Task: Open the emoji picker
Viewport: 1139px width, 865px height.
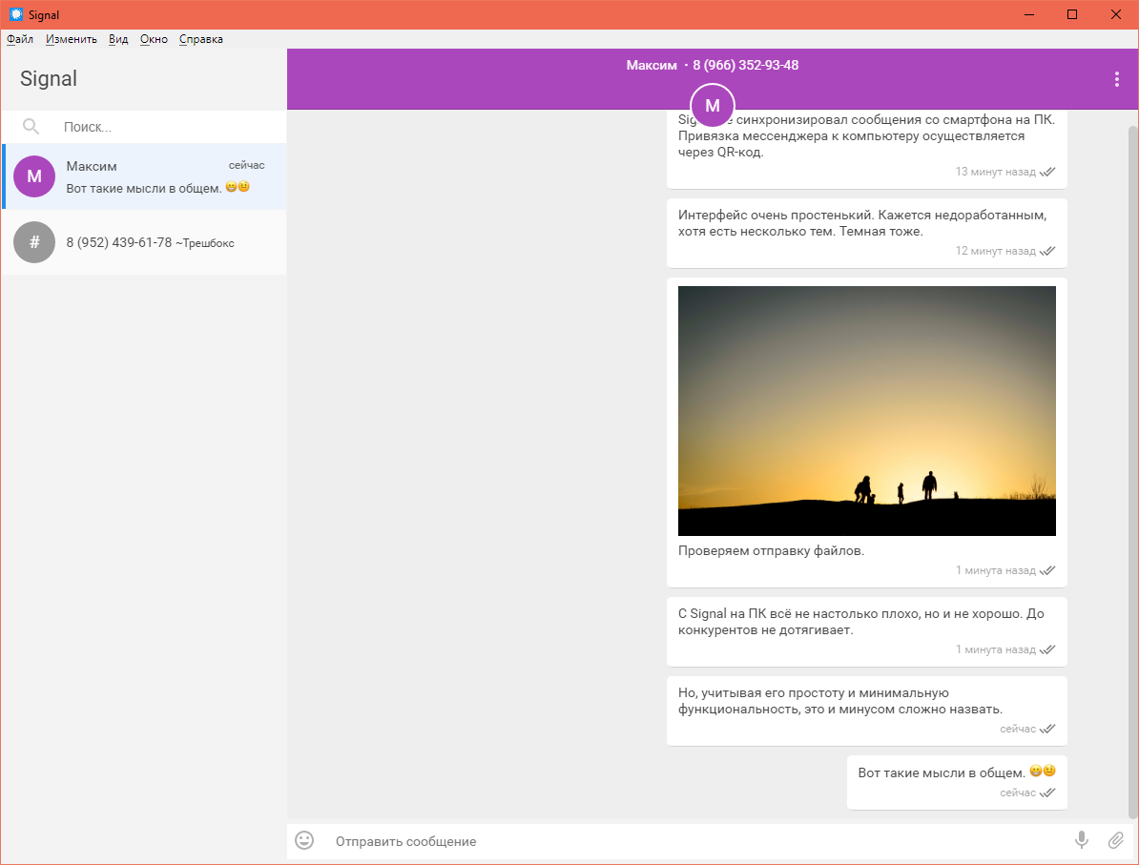Action: point(304,840)
